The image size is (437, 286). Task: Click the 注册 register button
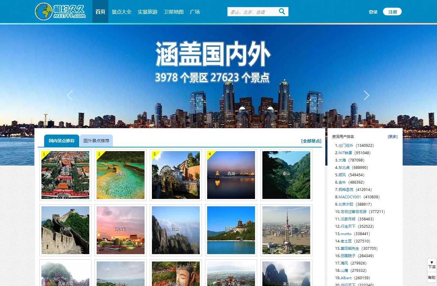tap(393, 12)
